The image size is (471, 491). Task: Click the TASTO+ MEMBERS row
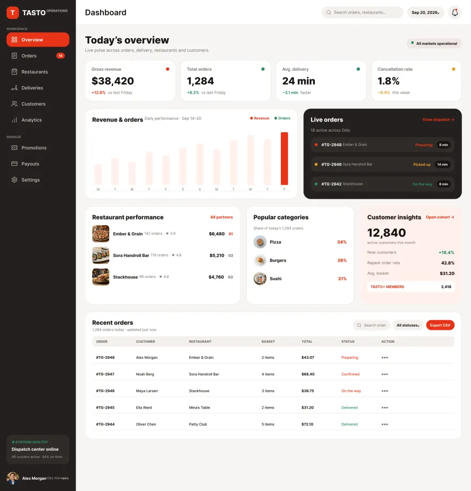click(411, 287)
